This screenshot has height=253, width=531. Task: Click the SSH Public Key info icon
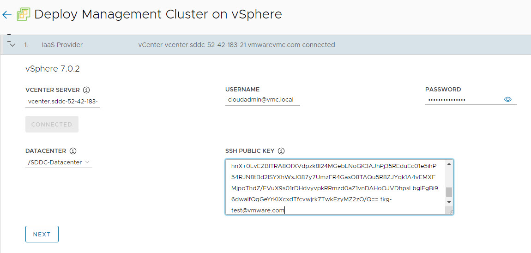tap(281, 151)
